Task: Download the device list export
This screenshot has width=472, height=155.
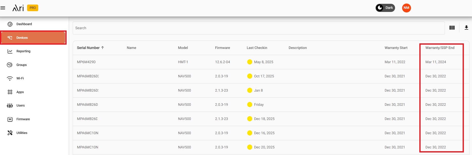Action: pyautogui.click(x=466, y=28)
